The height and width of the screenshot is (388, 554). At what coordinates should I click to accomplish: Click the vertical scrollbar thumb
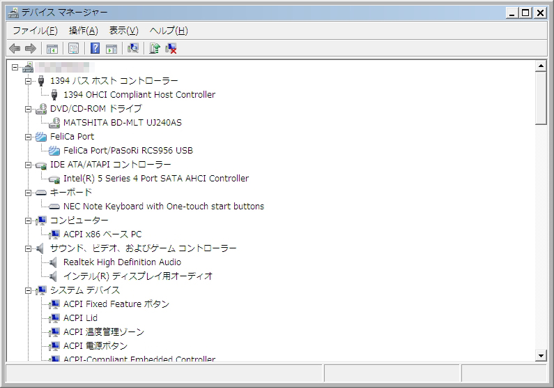(541, 98)
